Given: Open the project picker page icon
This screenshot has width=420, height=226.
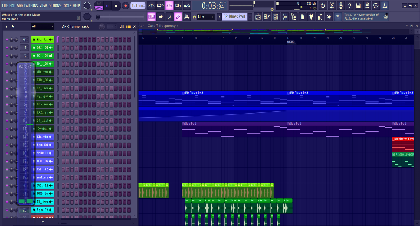Looking at the screenshot, I should (302, 16).
